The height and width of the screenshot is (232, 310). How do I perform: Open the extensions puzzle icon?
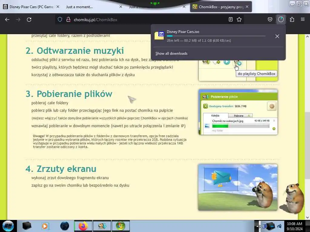292,20
